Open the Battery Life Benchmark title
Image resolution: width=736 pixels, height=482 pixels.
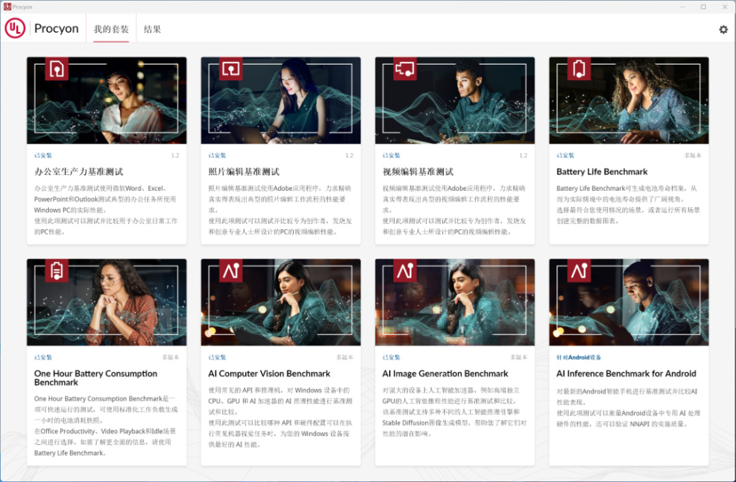[x=602, y=172]
